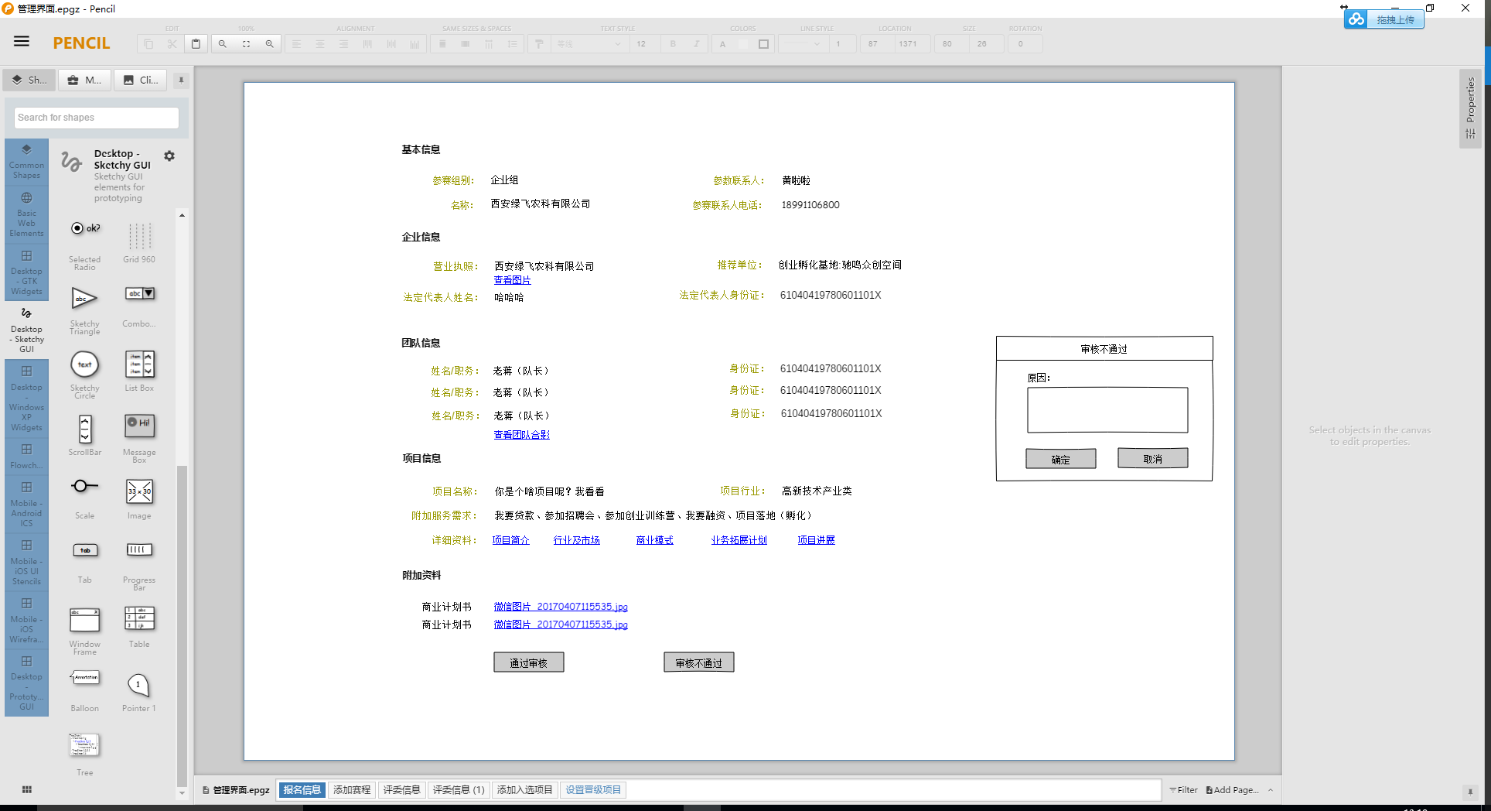Screen dimensions: 1491x811
Task: Toggle the pin on the shapes panel
Action: click(181, 80)
